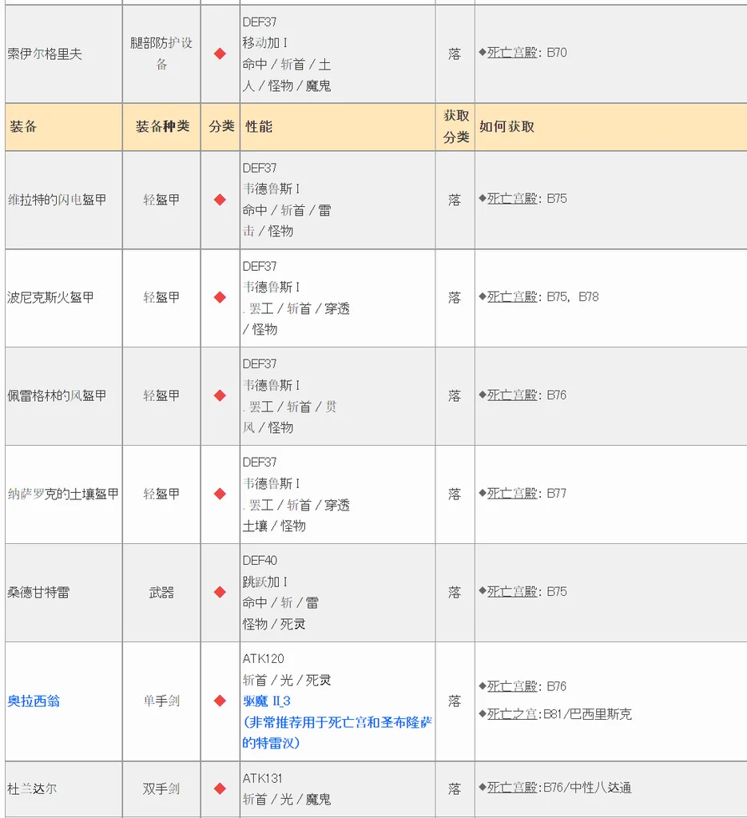Viewport: 747px width, 818px height.
Task: Click the 双手剑 type cell
Action: point(161,788)
